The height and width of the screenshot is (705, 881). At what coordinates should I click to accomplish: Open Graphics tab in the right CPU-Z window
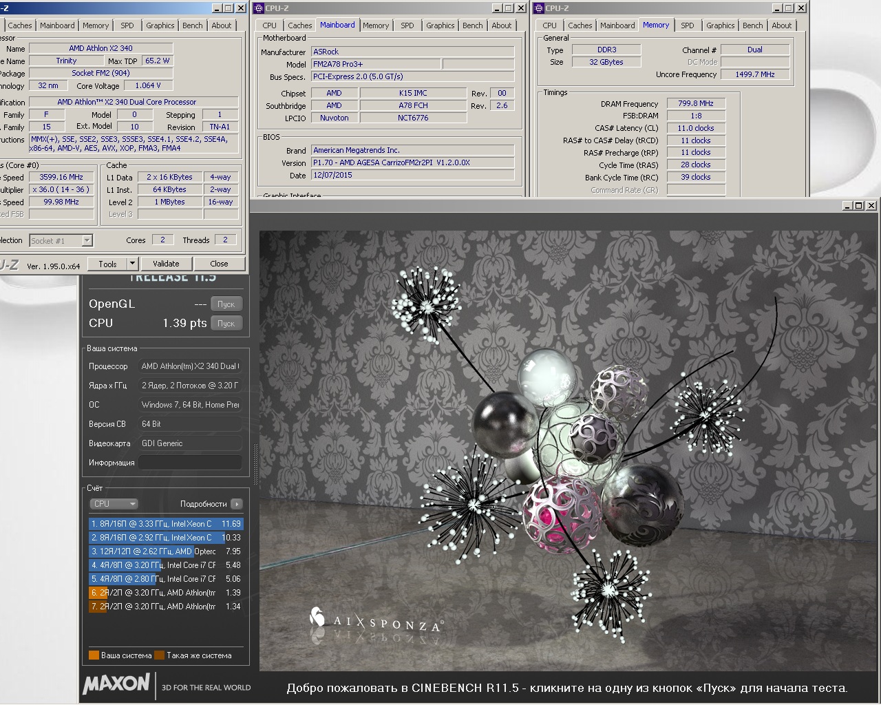click(721, 25)
